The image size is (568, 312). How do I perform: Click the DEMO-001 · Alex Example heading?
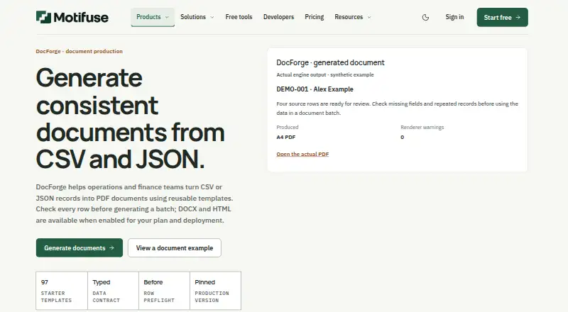(315, 89)
